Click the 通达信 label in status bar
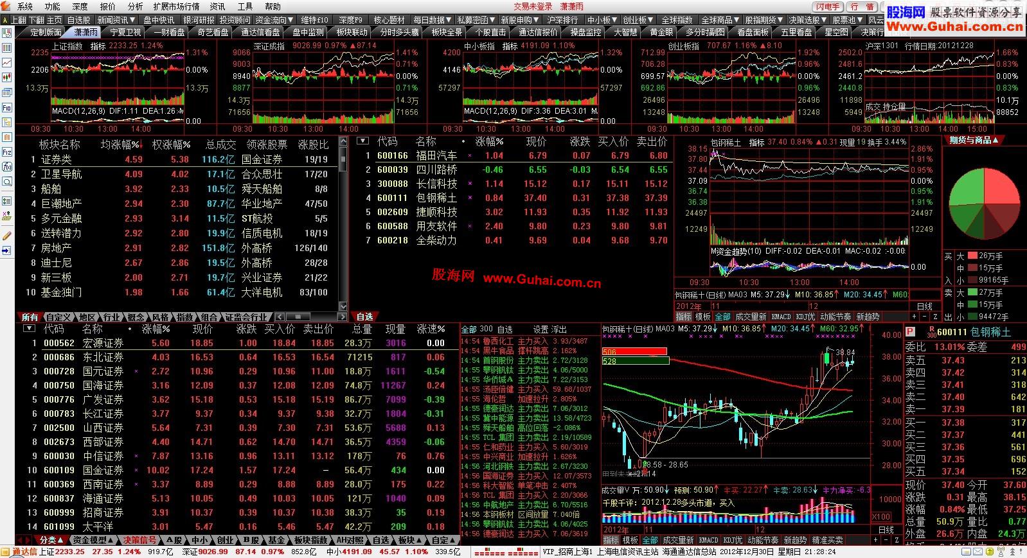 point(24,552)
